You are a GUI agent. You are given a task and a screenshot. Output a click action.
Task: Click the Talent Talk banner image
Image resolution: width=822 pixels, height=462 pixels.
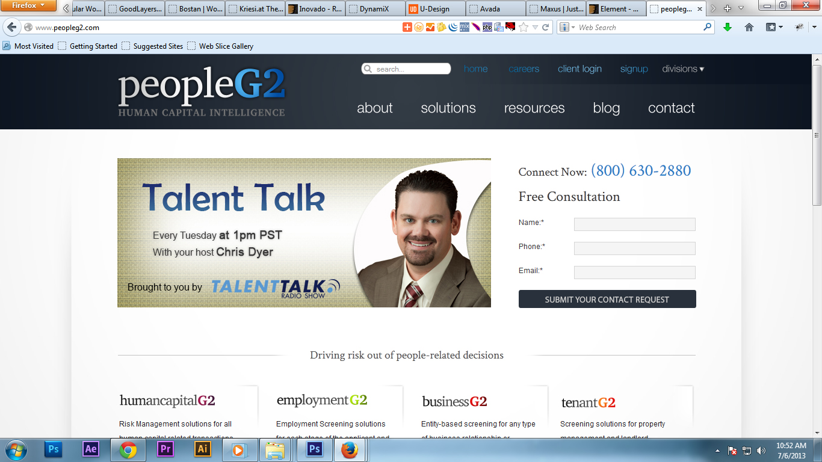[x=304, y=233]
